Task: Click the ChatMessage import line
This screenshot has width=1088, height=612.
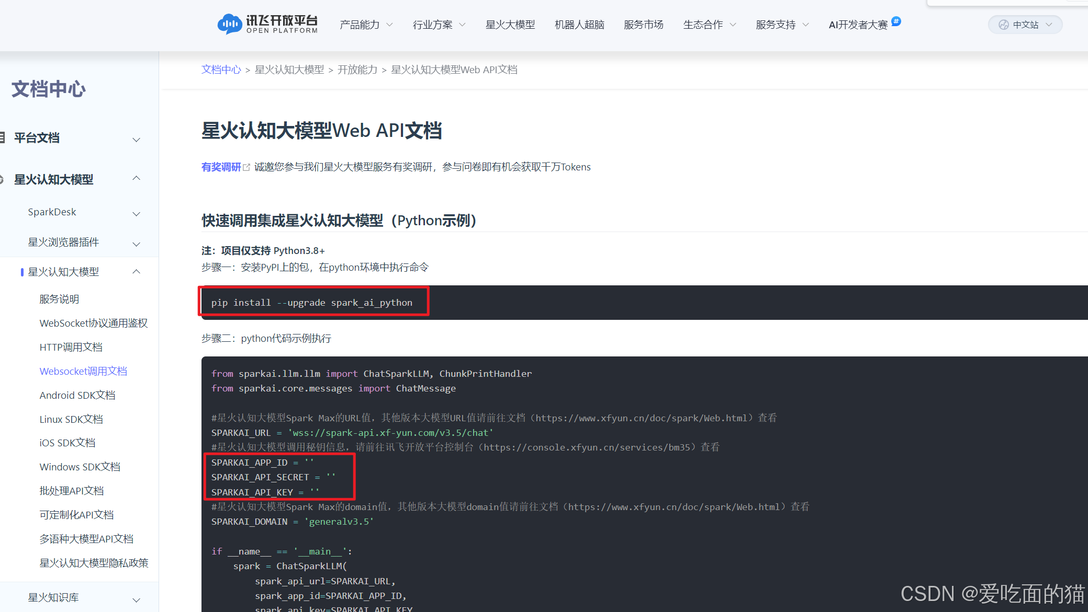Action: (x=333, y=388)
